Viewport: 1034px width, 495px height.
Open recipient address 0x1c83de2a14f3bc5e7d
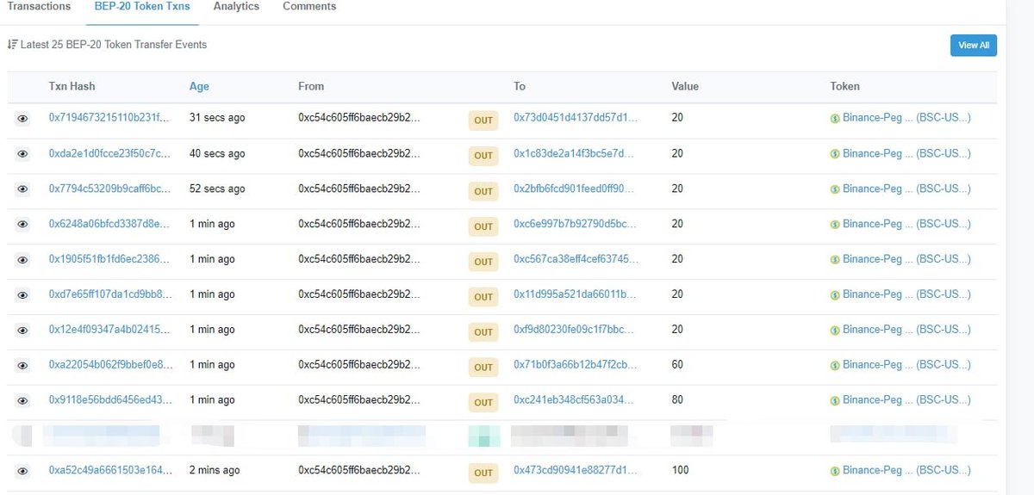(576, 153)
